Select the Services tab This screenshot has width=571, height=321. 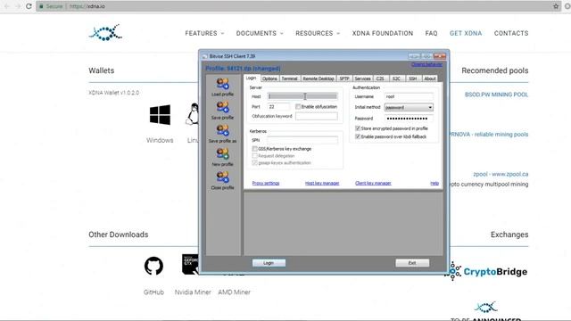(x=363, y=78)
